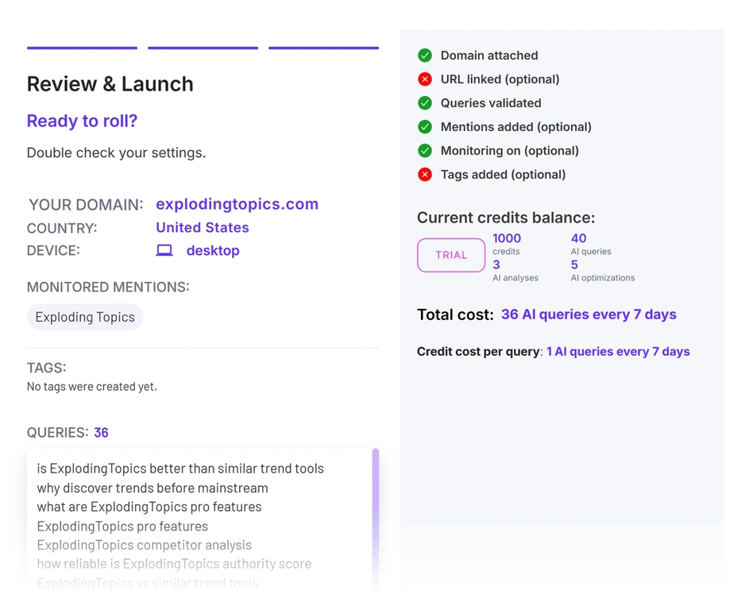Click green check beside Mentions added
This screenshot has height=610, width=753.
[x=425, y=127]
